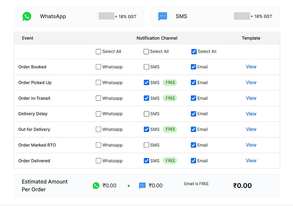Uncheck Select All for the Email column

click(x=194, y=52)
